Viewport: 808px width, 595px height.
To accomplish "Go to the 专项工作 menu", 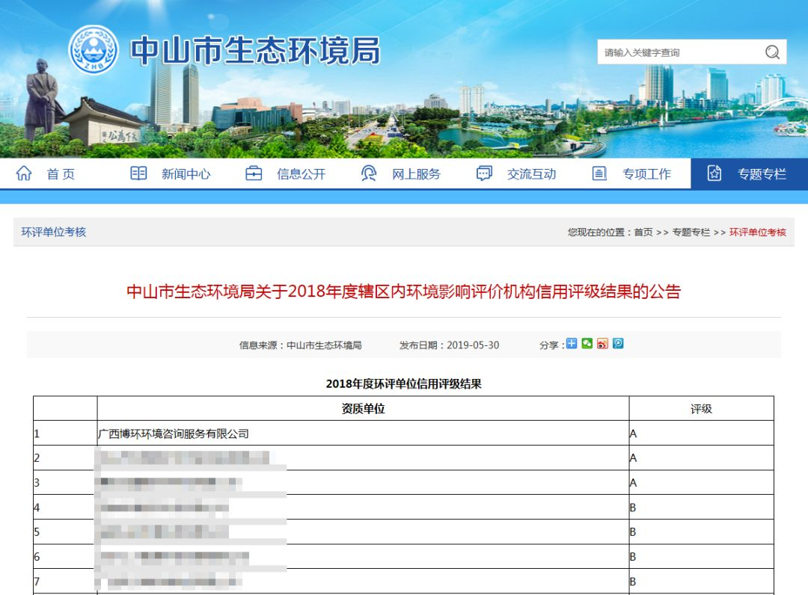I will 646,174.
